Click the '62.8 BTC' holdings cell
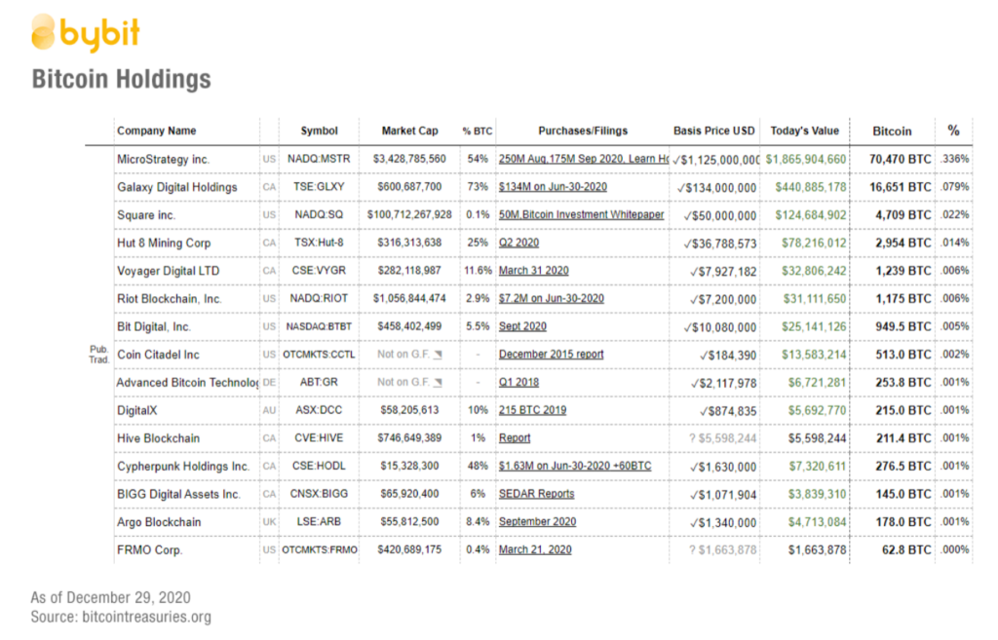The height and width of the screenshot is (640, 998). point(906,550)
